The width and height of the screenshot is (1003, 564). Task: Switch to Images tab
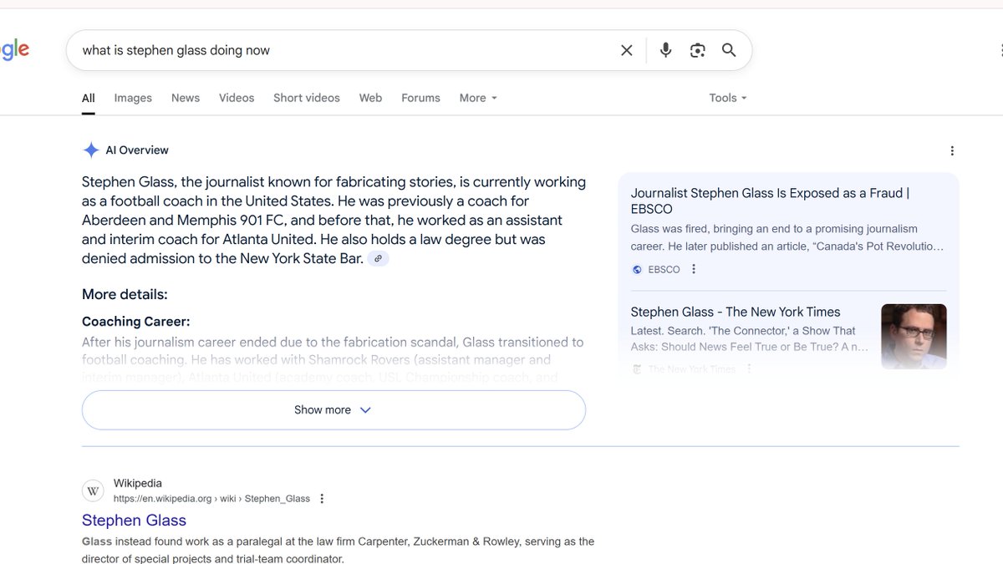pyautogui.click(x=133, y=98)
